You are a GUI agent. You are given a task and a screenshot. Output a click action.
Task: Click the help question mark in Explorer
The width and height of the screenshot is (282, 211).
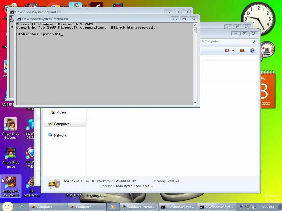click(252, 51)
